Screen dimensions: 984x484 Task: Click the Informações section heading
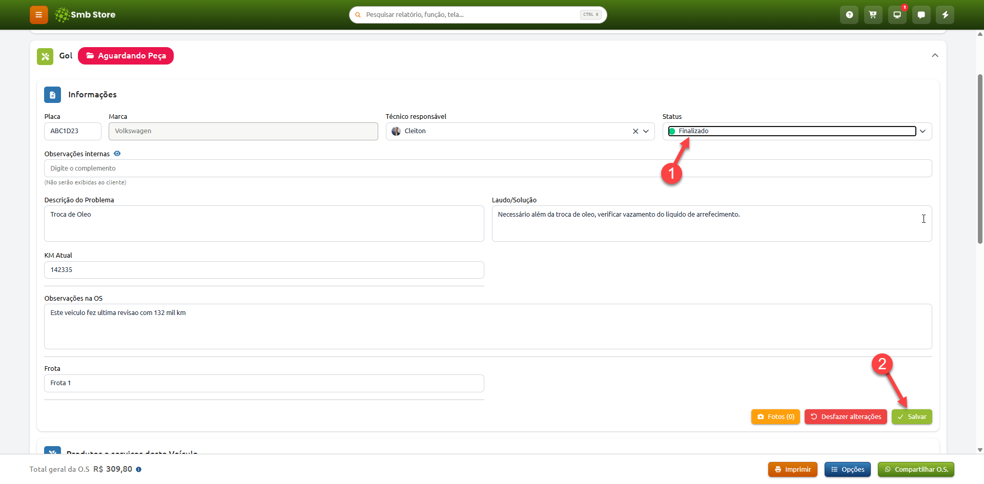tap(93, 95)
